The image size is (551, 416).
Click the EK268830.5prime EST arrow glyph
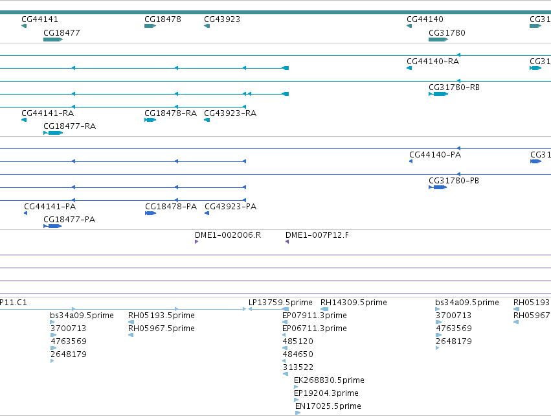point(296,387)
